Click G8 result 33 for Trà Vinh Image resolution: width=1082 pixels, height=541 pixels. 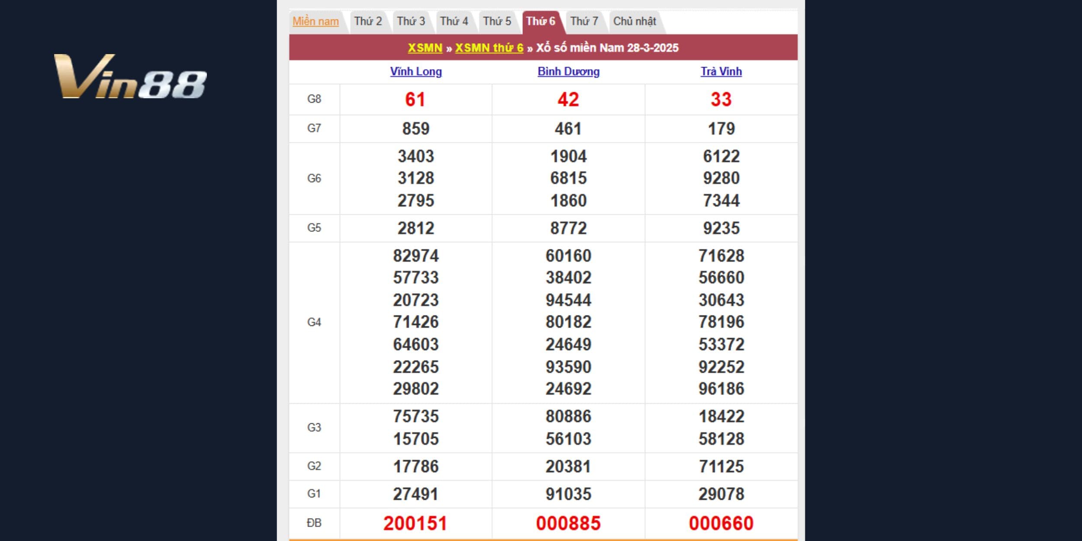click(x=721, y=100)
